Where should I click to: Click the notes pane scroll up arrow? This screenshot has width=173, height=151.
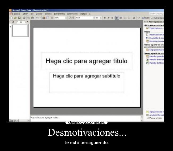(x=142, y=117)
